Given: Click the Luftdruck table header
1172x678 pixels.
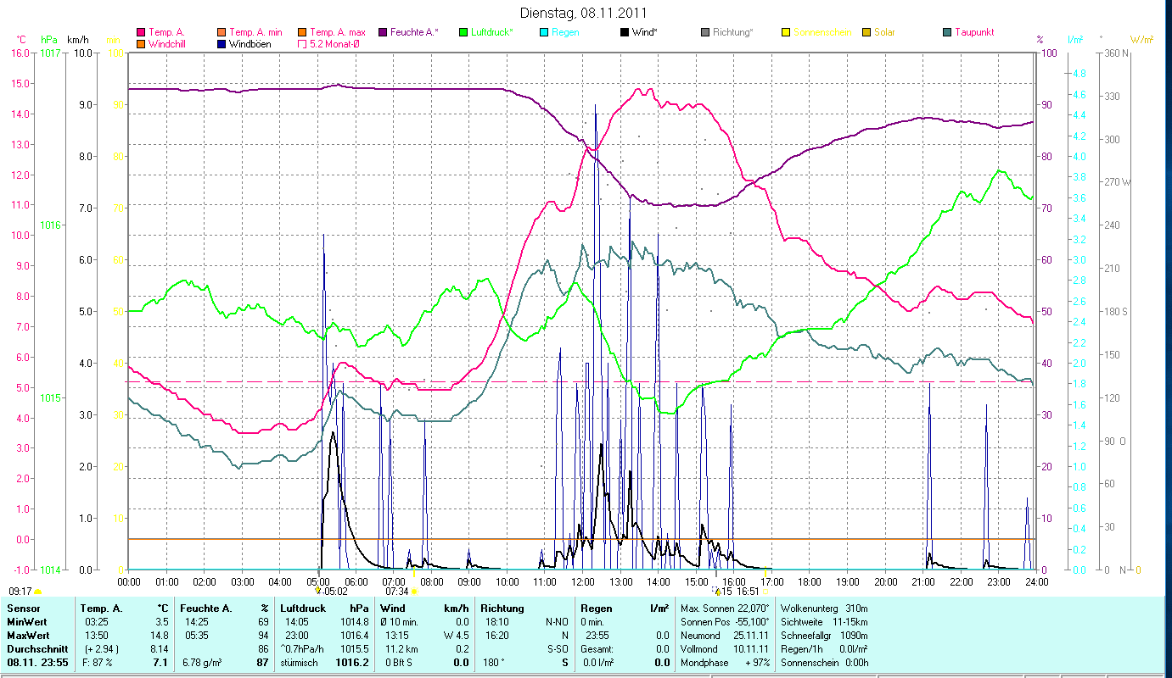Looking at the screenshot, I should point(303,609).
